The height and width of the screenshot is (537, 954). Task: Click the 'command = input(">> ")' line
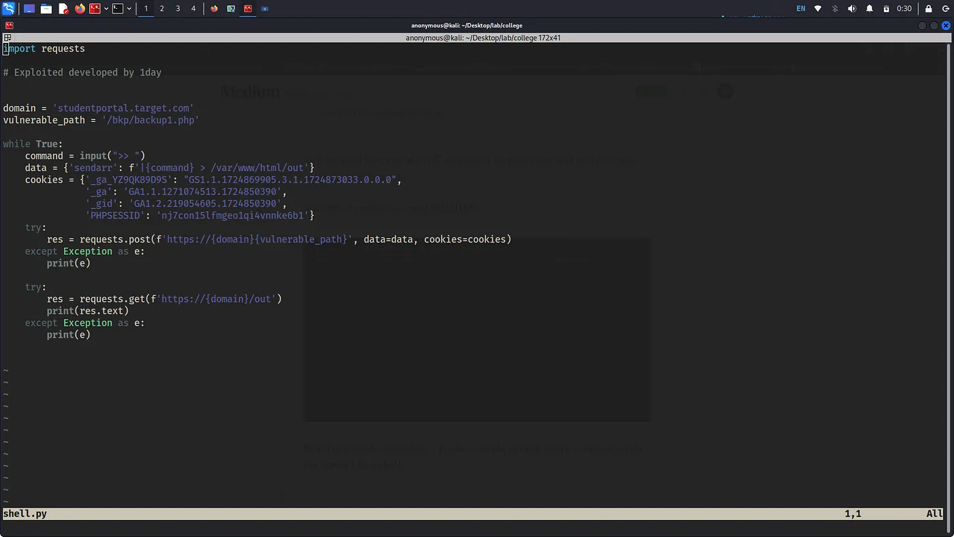pos(85,156)
